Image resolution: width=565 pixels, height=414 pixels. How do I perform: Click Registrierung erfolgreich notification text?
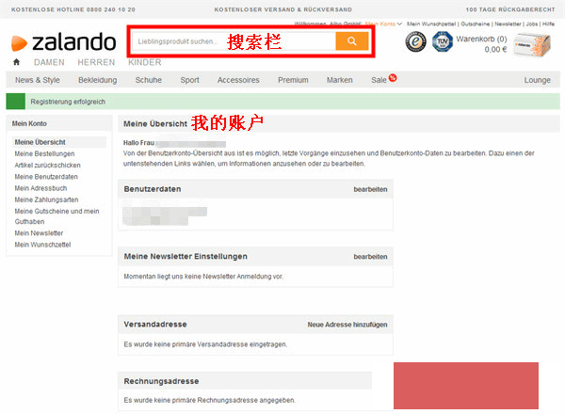68,102
